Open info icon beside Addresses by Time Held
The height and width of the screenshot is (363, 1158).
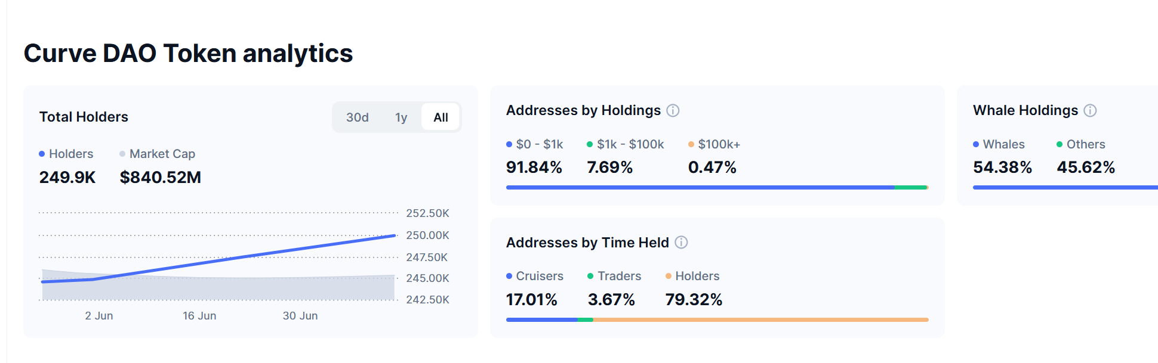tap(681, 243)
